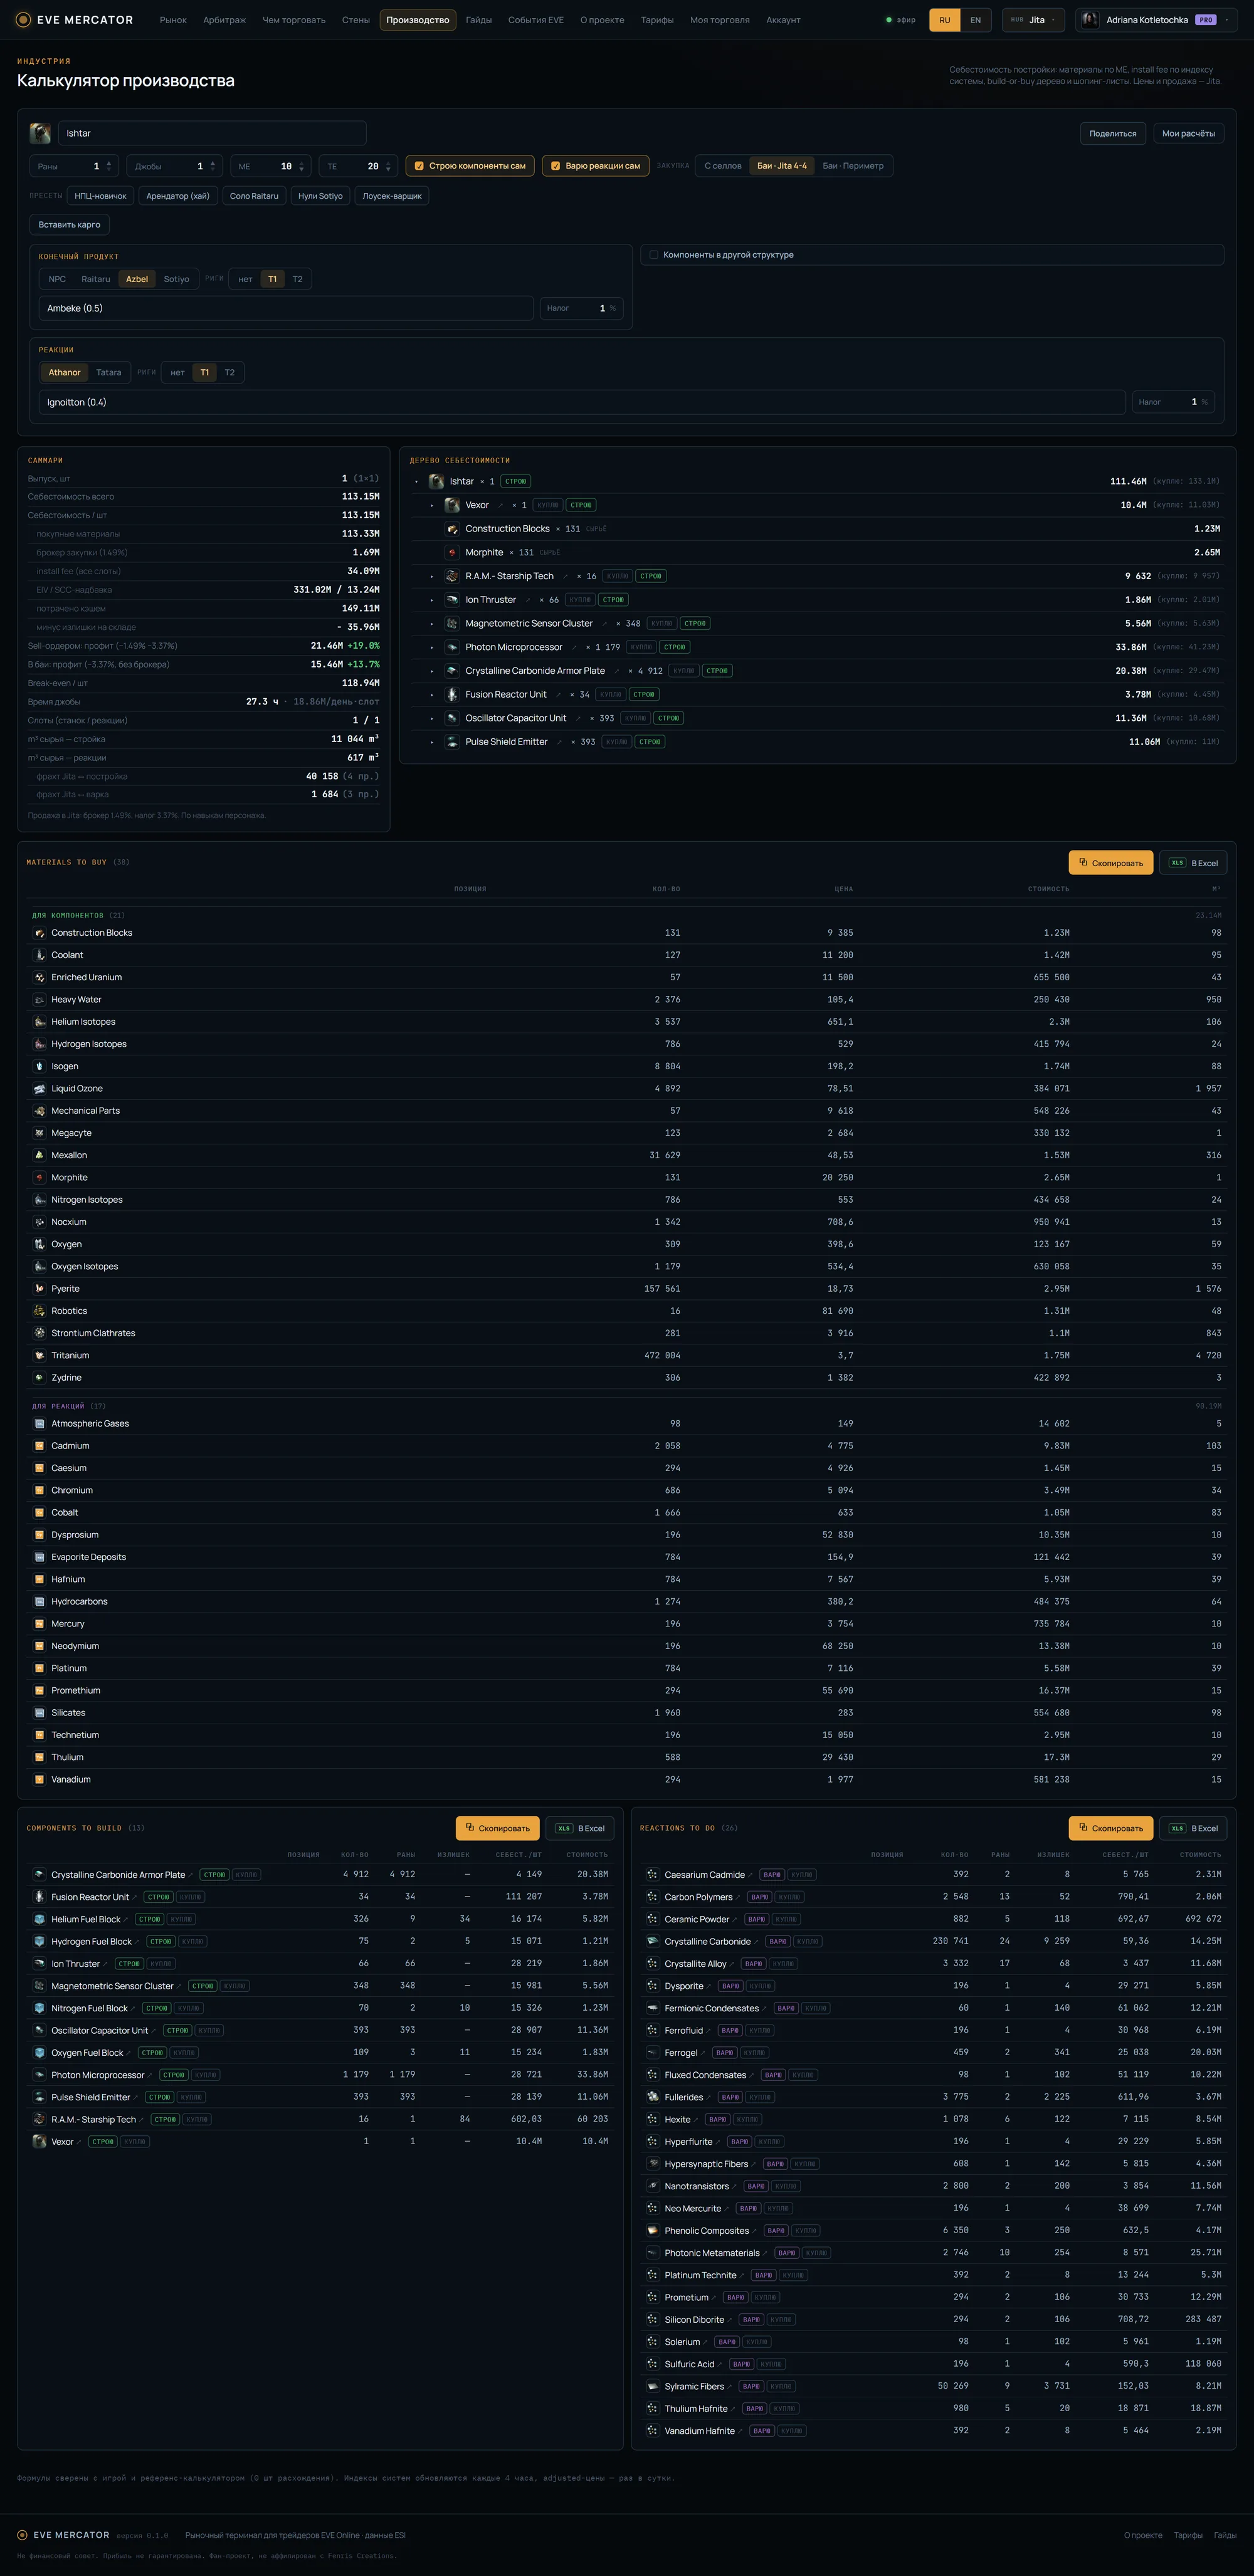Click the Mexallon icon in materials list
The width and height of the screenshot is (1254, 2576).
coord(40,1155)
